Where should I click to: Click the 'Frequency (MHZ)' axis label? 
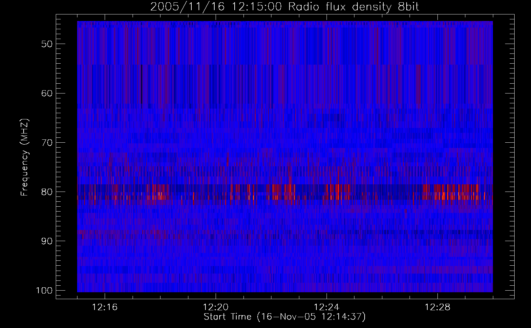coord(25,157)
